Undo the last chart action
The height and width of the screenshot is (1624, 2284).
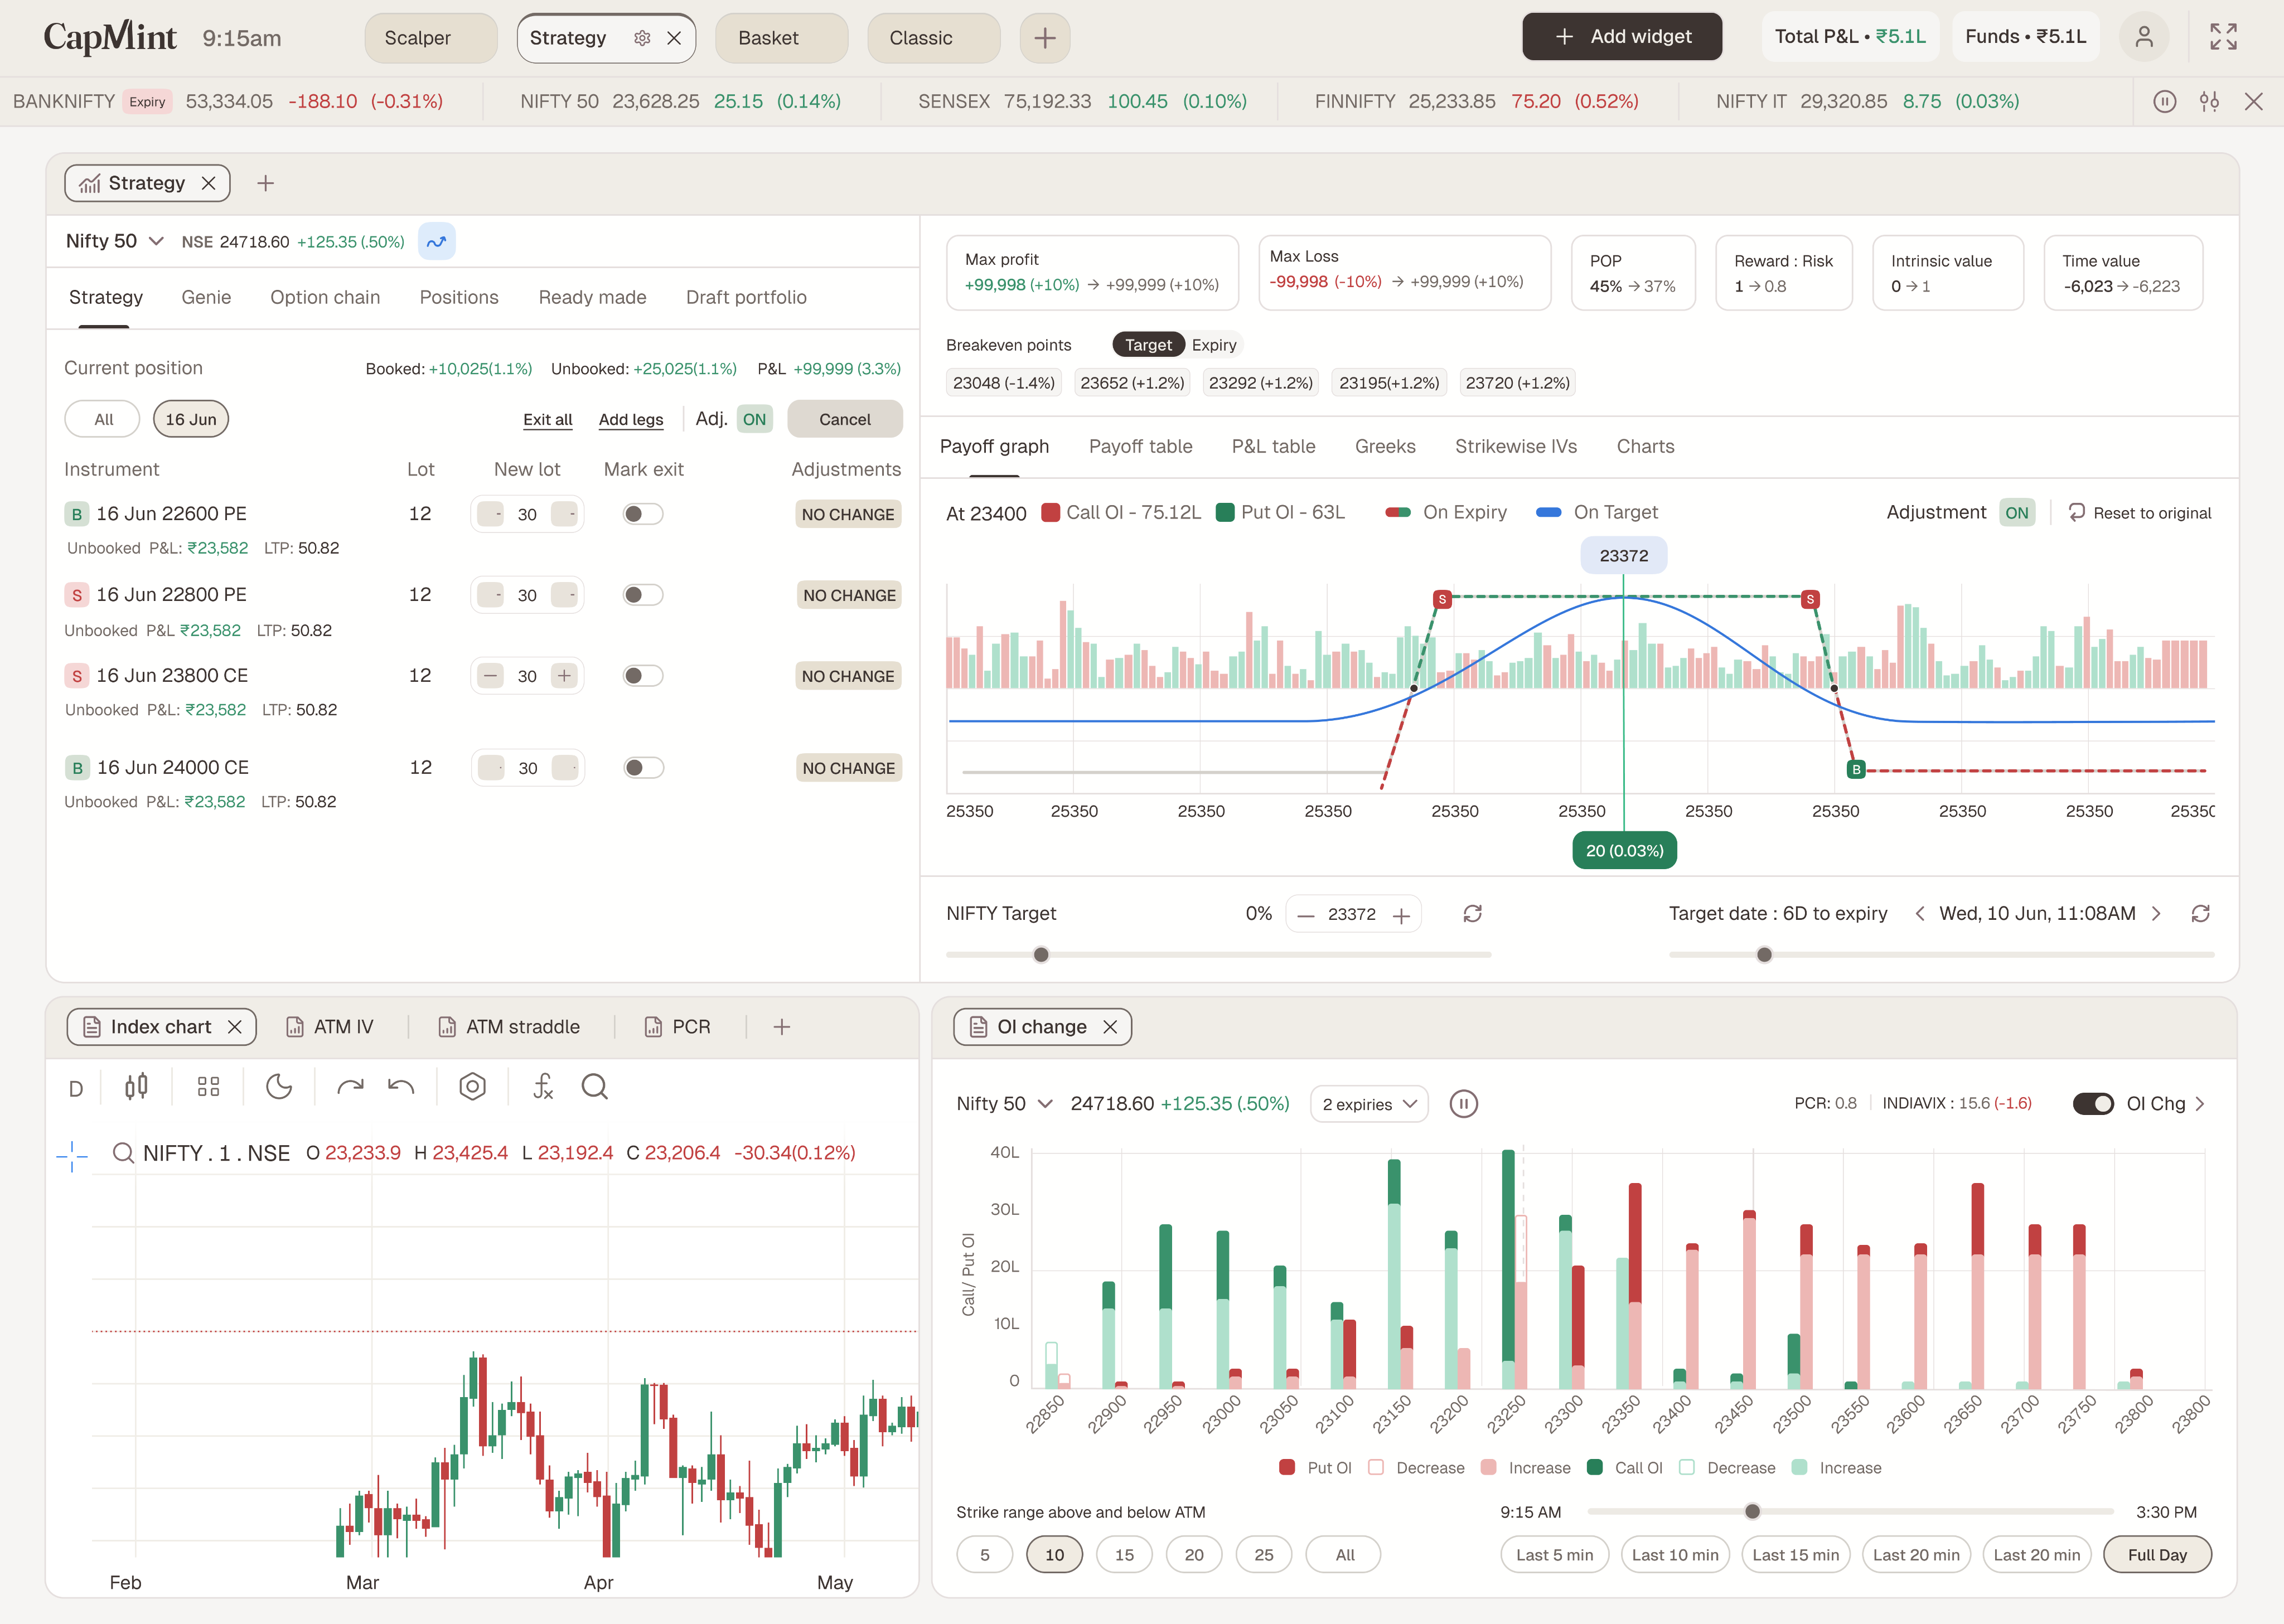point(401,1087)
